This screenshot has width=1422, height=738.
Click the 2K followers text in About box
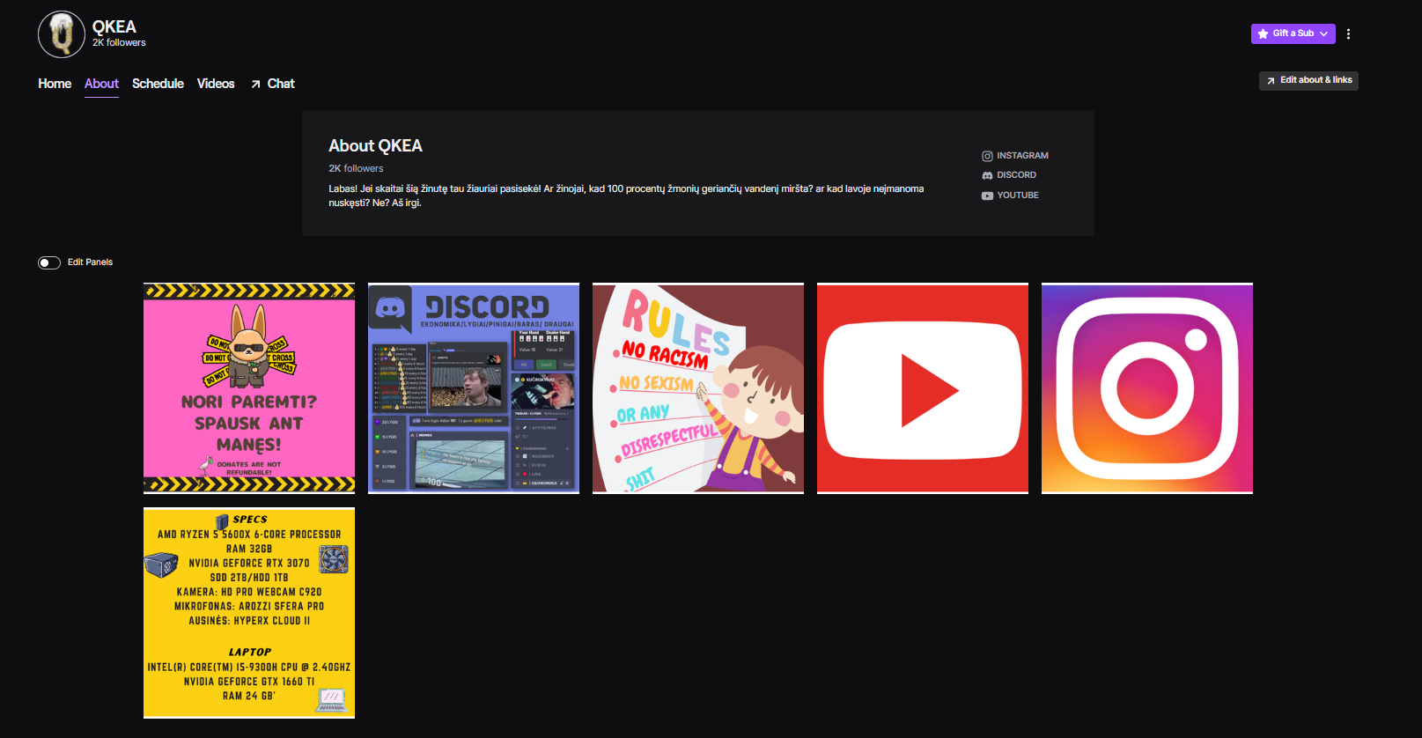356,168
